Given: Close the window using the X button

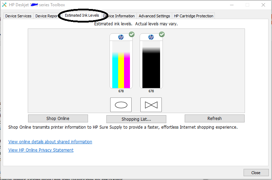Looking at the screenshot, I should pyautogui.click(x=263, y=5).
